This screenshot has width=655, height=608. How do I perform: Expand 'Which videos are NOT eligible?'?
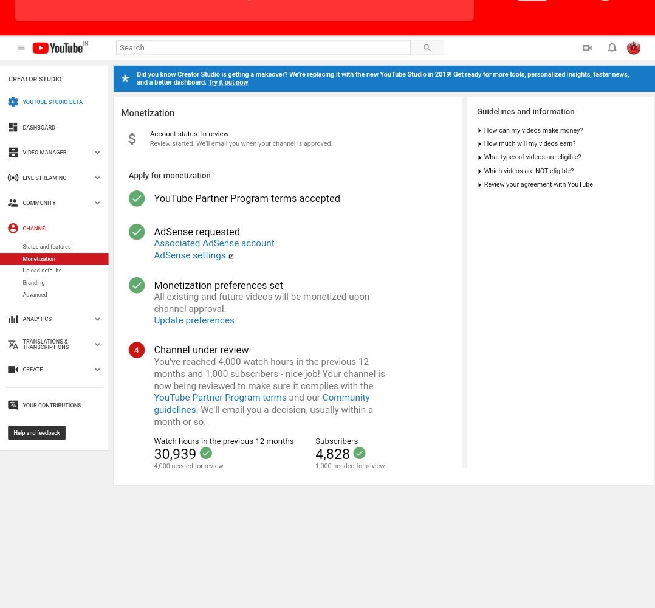[x=526, y=171]
